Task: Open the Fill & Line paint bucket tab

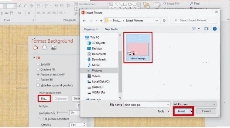Action: (x=35, y=48)
